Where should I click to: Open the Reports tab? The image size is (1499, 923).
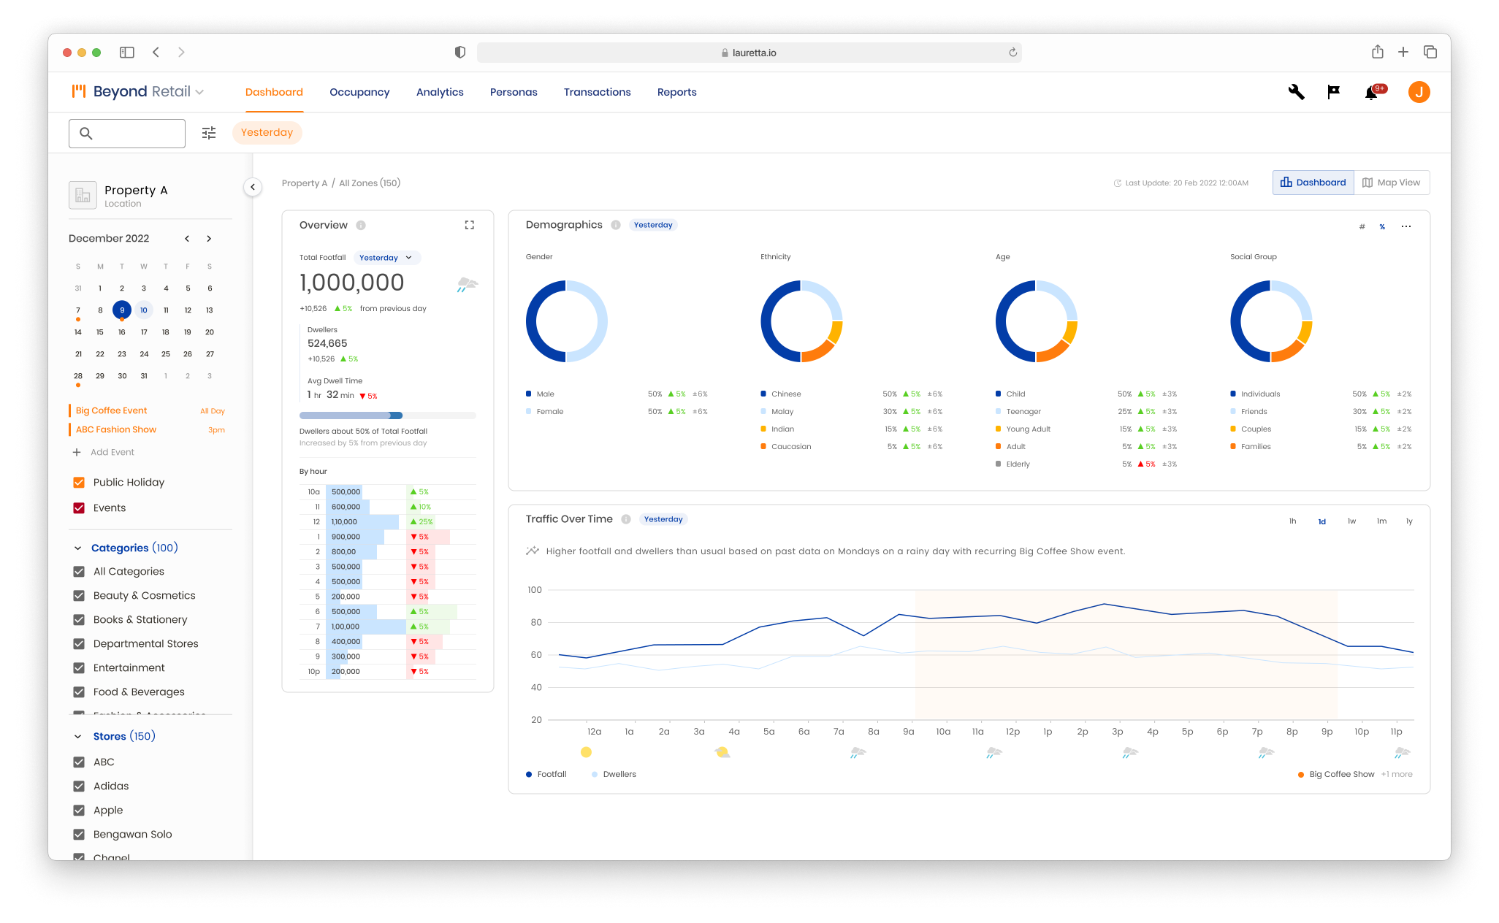[x=676, y=92]
